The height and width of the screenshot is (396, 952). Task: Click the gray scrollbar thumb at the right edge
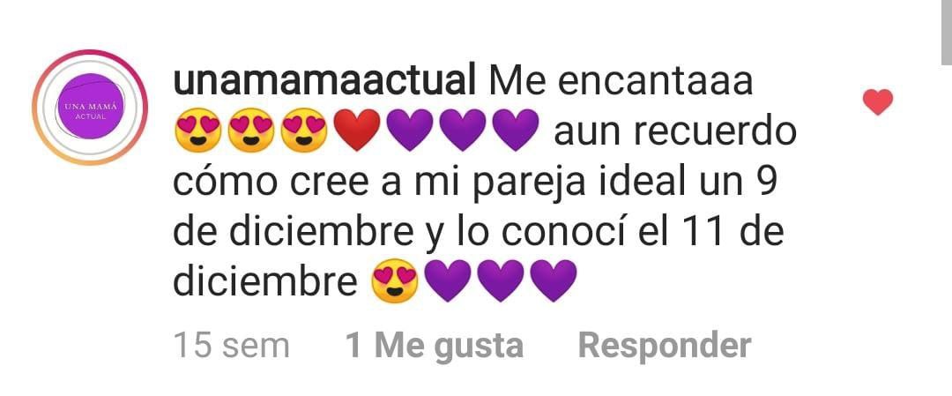[x=947, y=32]
